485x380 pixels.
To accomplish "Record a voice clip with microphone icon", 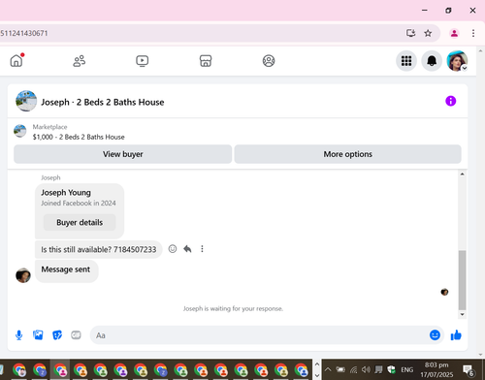I will pyautogui.click(x=19, y=335).
